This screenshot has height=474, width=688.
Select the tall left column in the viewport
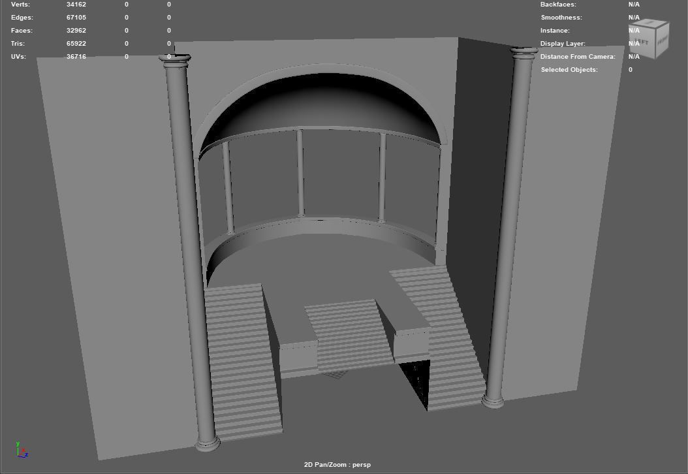click(x=189, y=253)
